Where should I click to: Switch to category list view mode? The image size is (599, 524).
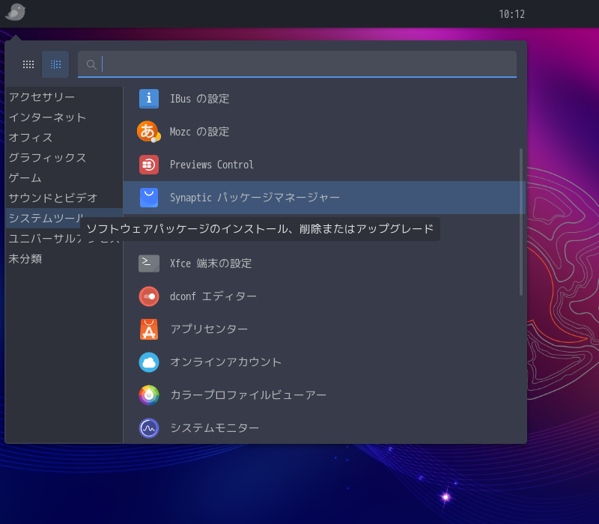coord(55,64)
